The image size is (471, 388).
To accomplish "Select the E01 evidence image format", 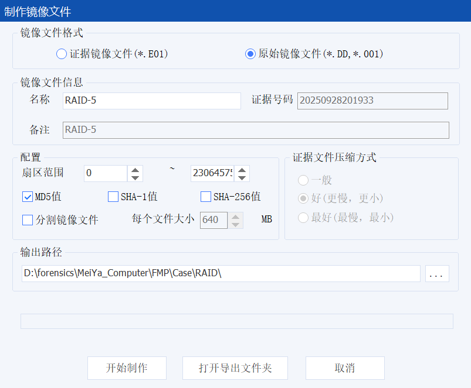I will [x=62, y=54].
